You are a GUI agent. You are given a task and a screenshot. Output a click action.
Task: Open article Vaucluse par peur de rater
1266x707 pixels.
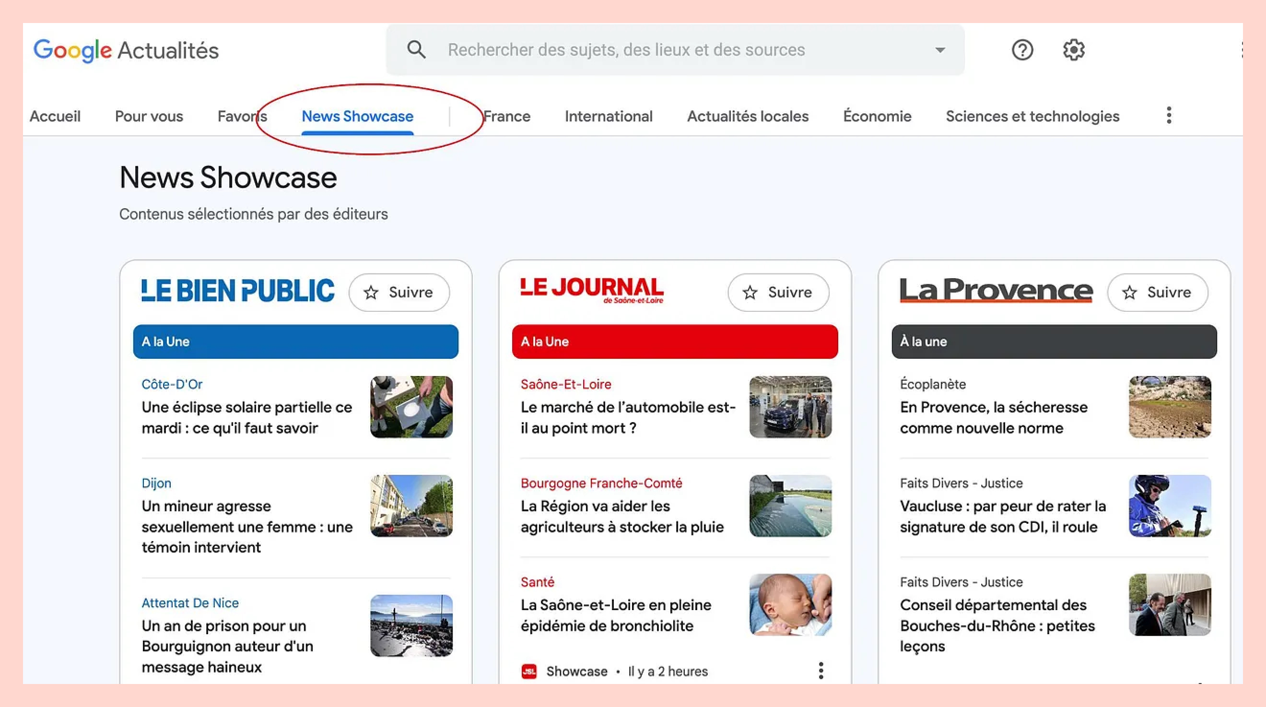[1003, 516]
